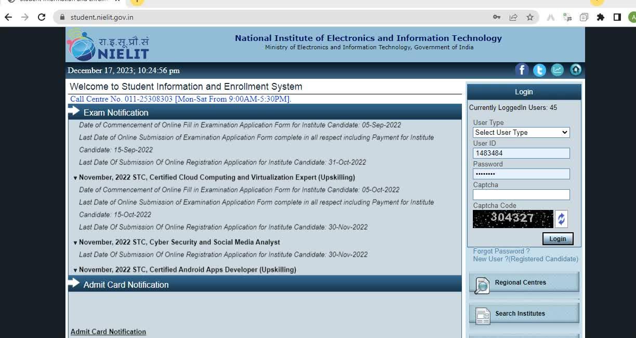The height and width of the screenshot is (338, 636).
Task: Open the statistics chart icon
Action: coord(557,70)
